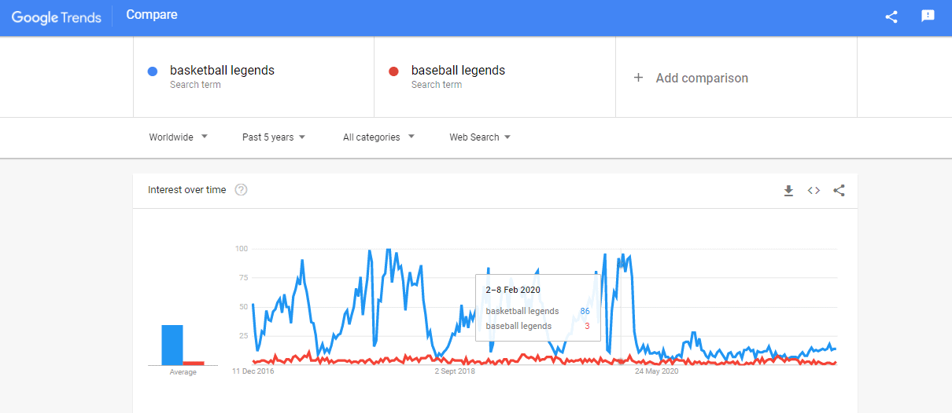
Task: Open the send feedback icon in header
Action: click(x=928, y=16)
